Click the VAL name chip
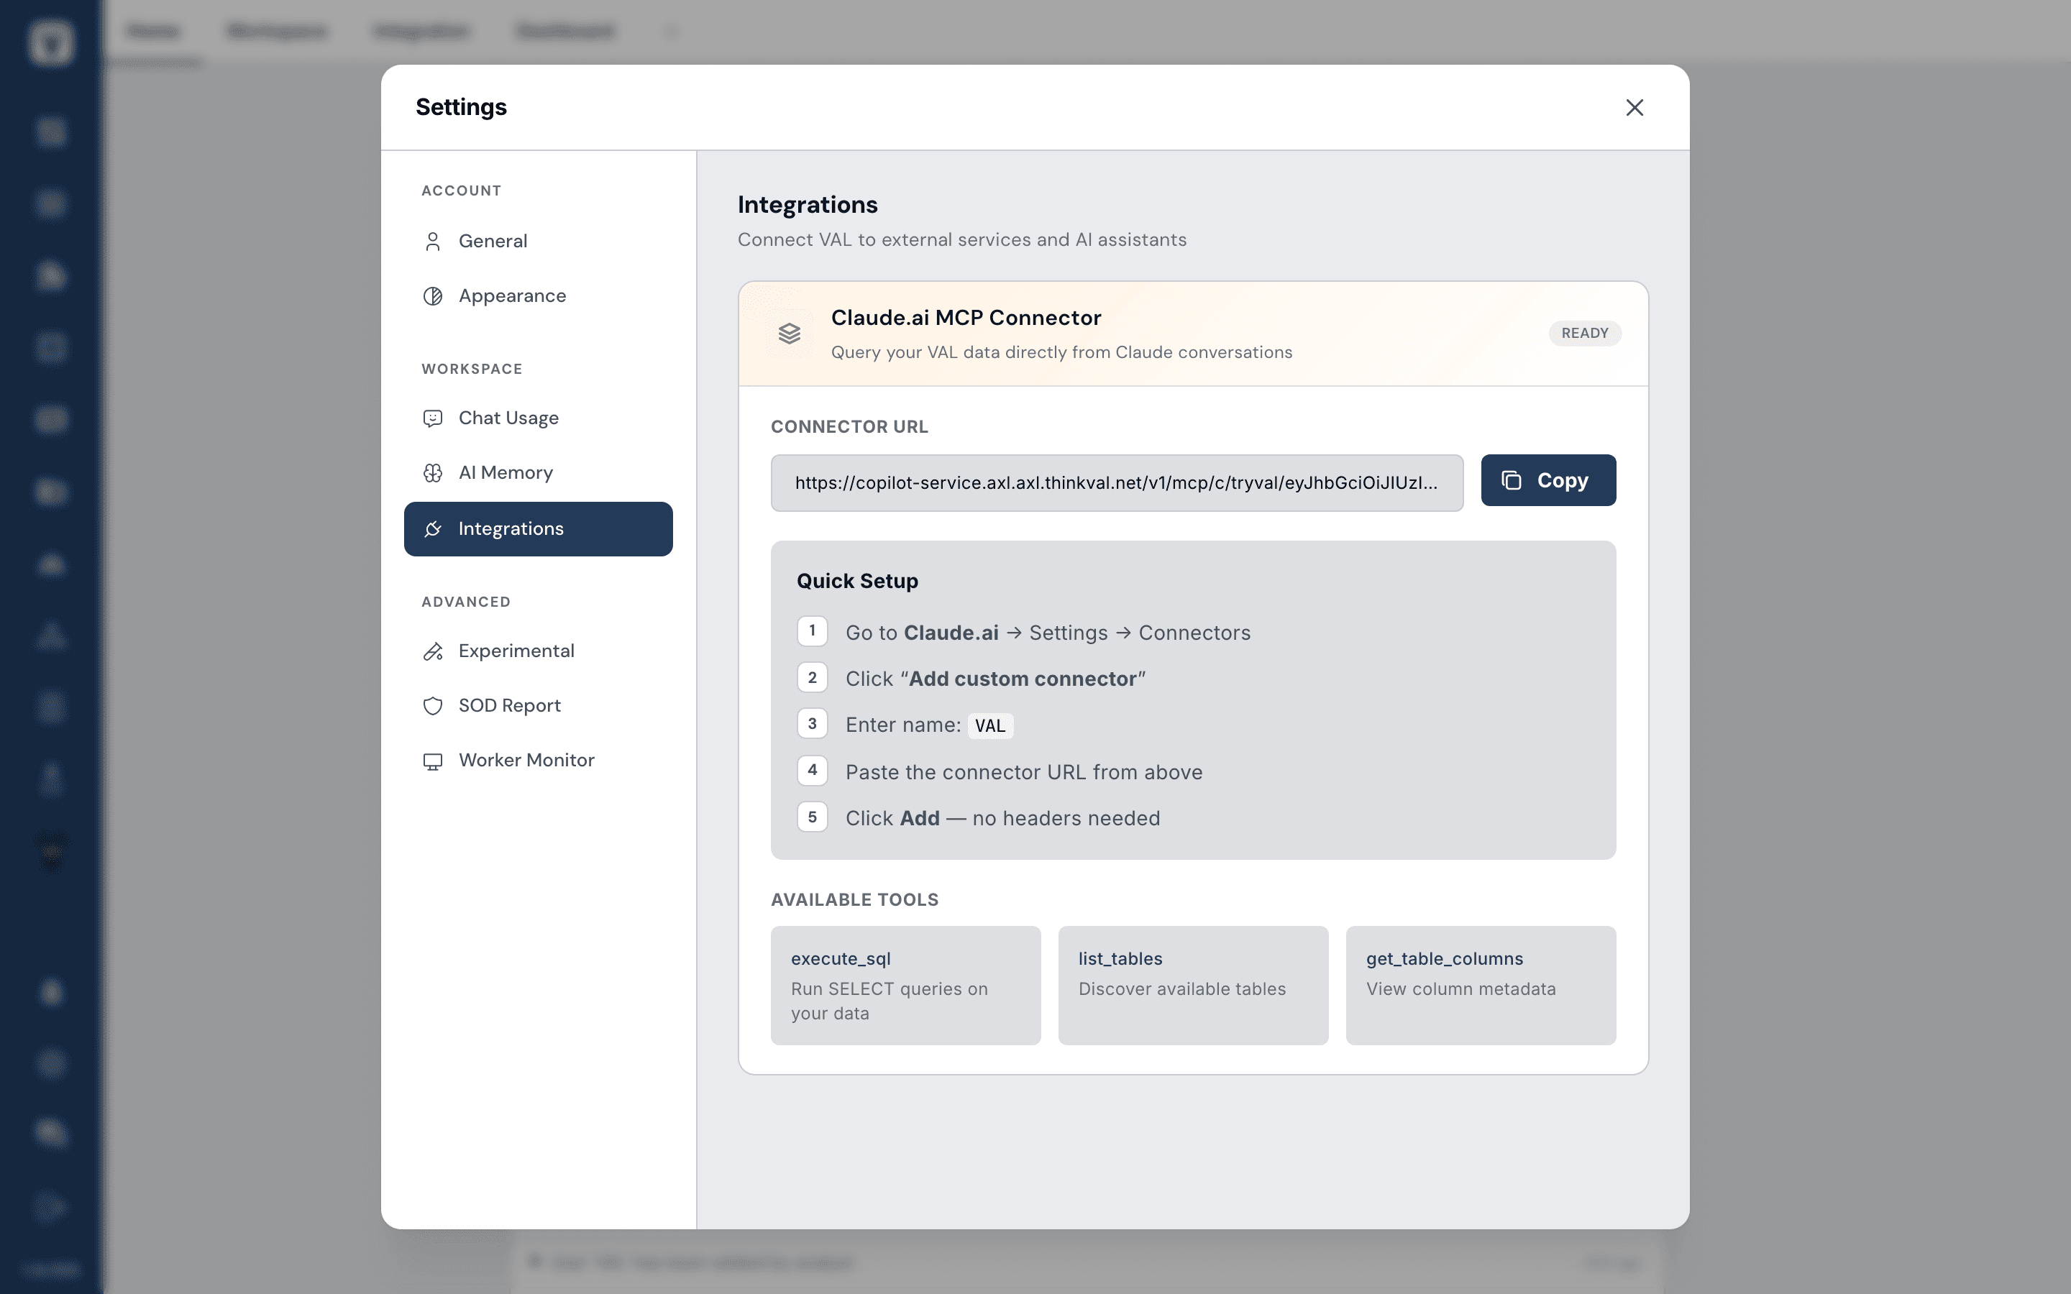 coord(990,726)
